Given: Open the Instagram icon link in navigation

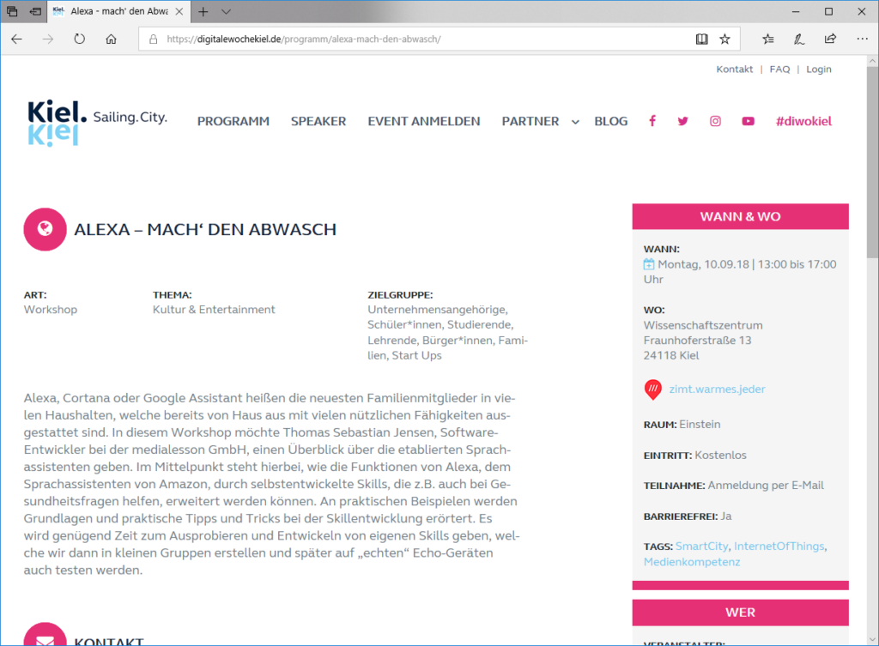Looking at the screenshot, I should [x=715, y=121].
